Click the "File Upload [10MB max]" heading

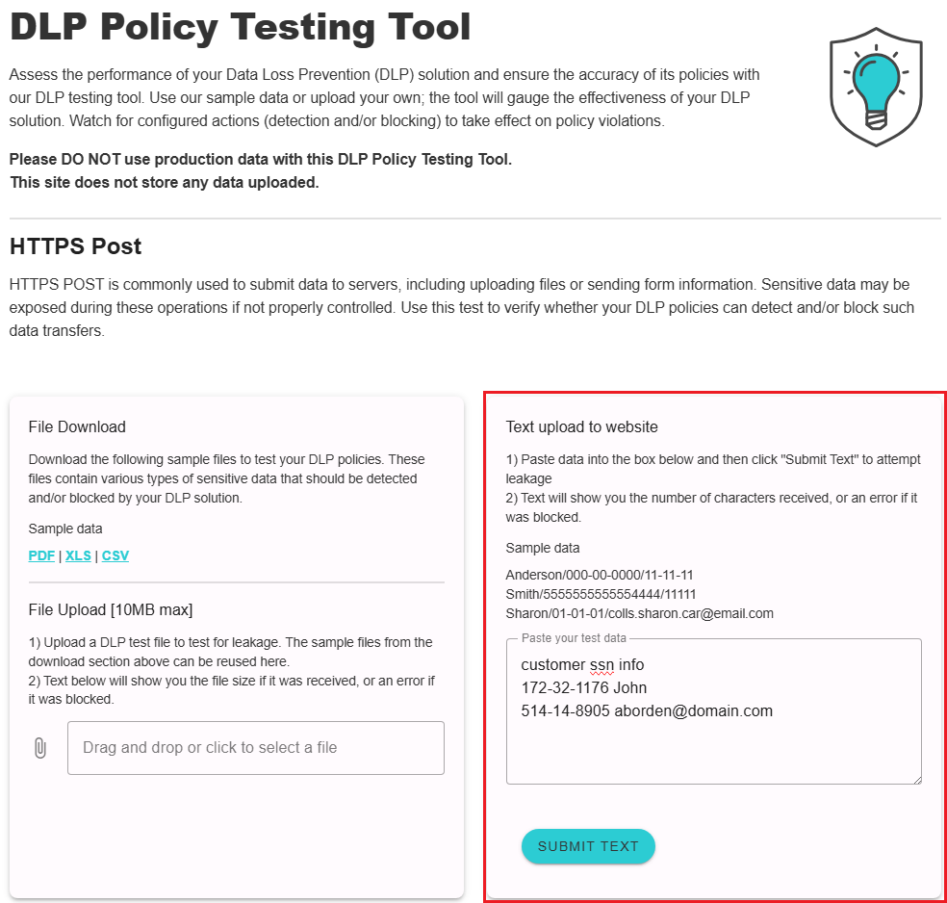coord(111,609)
